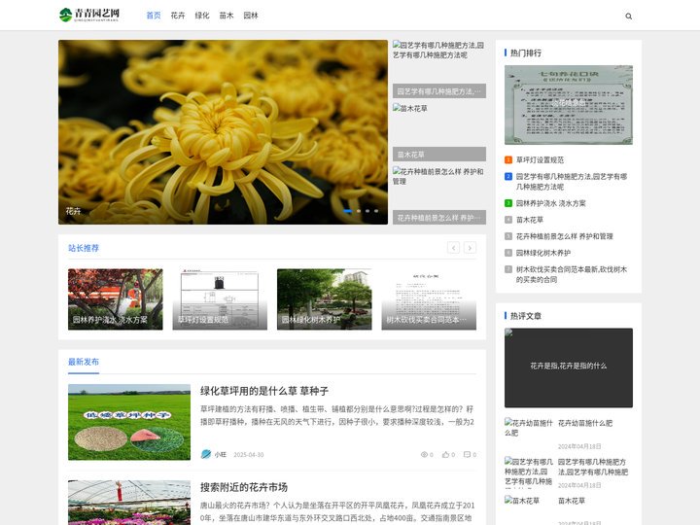Open 花卉幼苗施什么肥 in 热评文章
The height and width of the screenshot is (525, 700).
(585, 423)
